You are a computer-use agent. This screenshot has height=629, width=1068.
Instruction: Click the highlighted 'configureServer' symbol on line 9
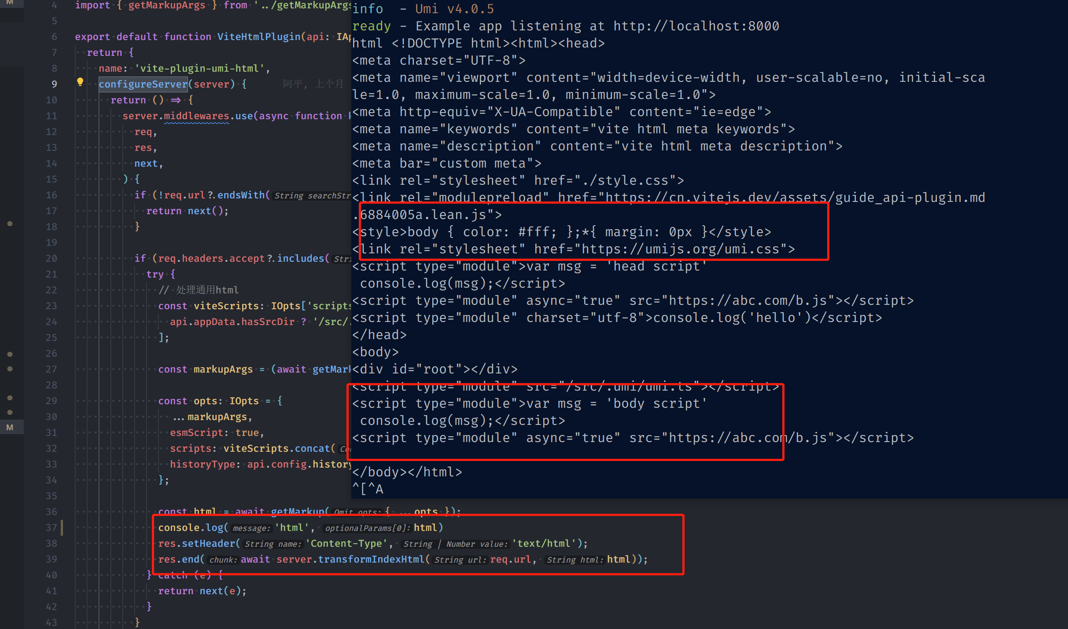click(143, 84)
